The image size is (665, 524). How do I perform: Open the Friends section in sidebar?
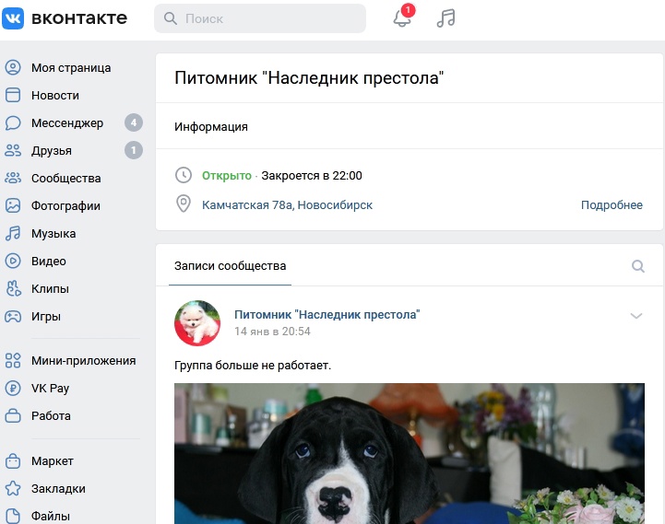coord(52,150)
